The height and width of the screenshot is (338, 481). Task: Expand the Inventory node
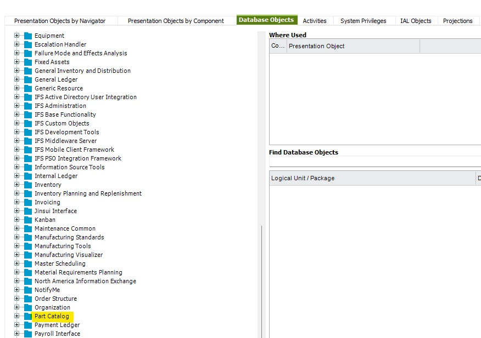pos(17,185)
